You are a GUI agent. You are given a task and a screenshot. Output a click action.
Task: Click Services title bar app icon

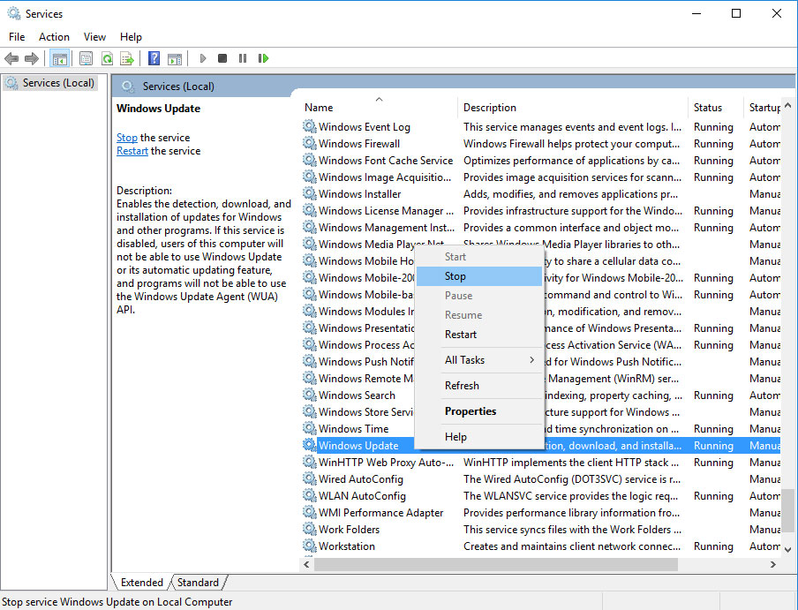pos(14,13)
